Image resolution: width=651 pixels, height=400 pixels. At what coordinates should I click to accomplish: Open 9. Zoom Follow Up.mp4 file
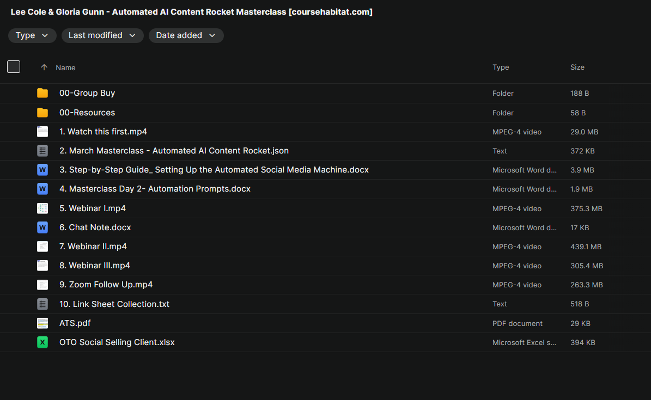click(106, 285)
